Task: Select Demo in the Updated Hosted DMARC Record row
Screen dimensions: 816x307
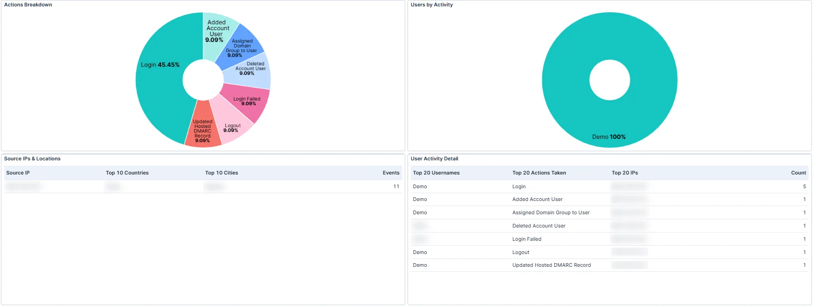Action: click(419, 265)
